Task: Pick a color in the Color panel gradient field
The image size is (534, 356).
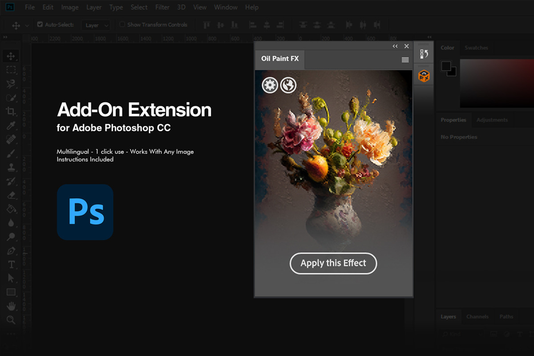Action: 497,83
